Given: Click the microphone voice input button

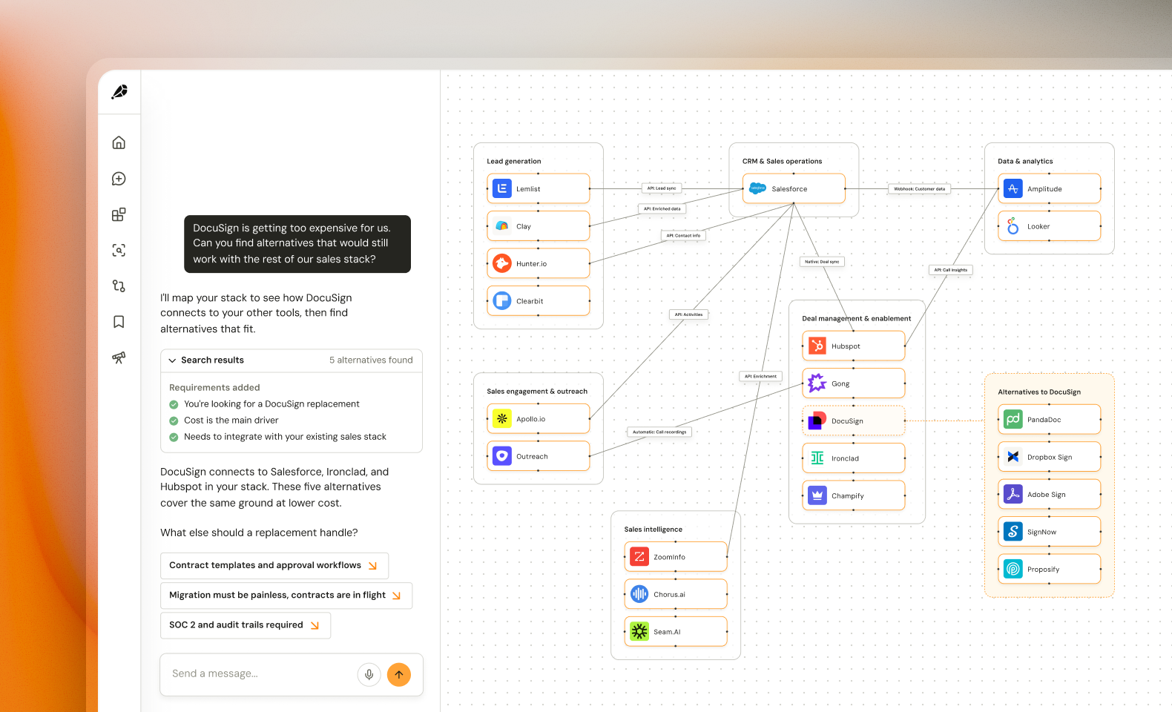Looking at the screenshot, I should [369, 674].
